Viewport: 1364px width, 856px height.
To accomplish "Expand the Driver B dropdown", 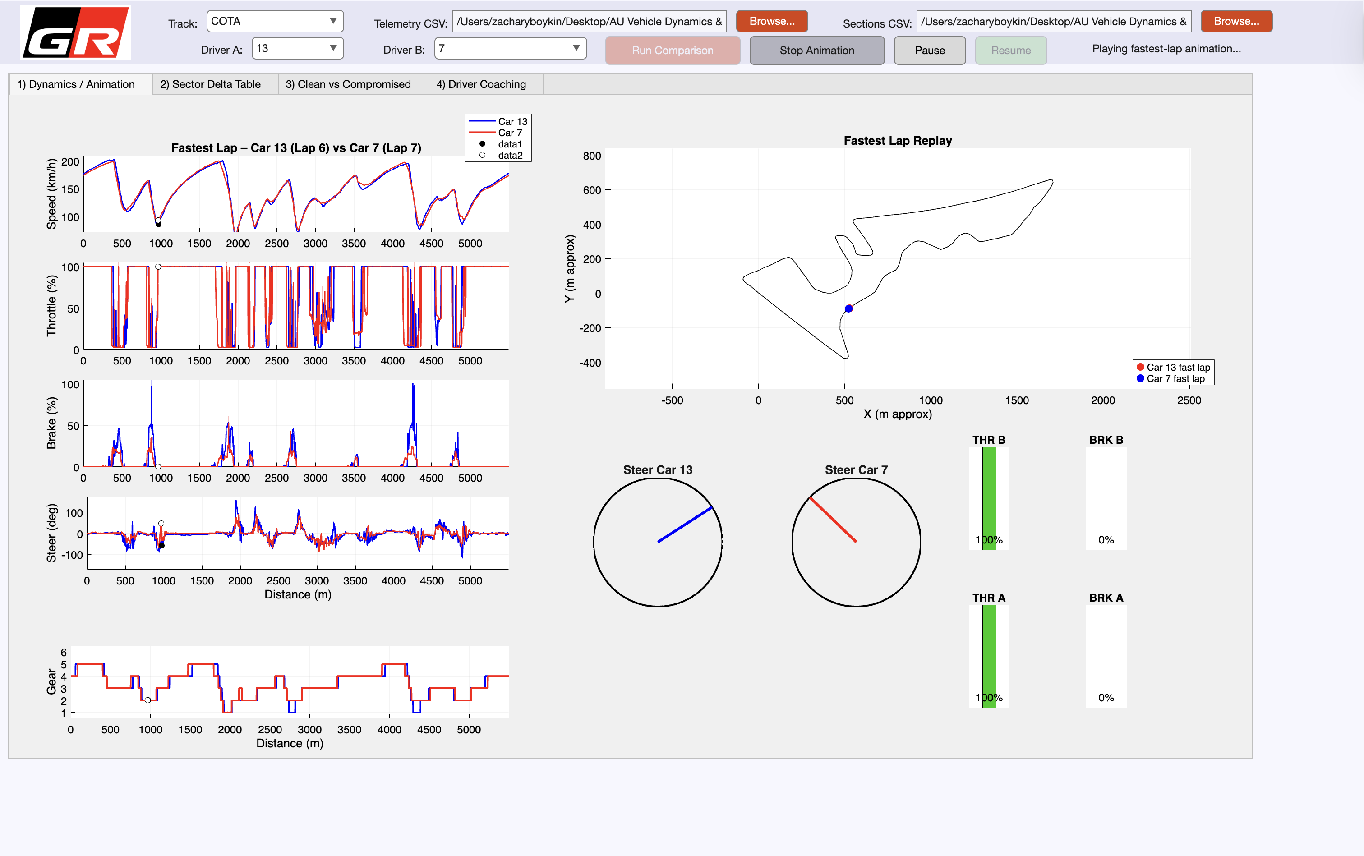I will [x=510, y=48].
